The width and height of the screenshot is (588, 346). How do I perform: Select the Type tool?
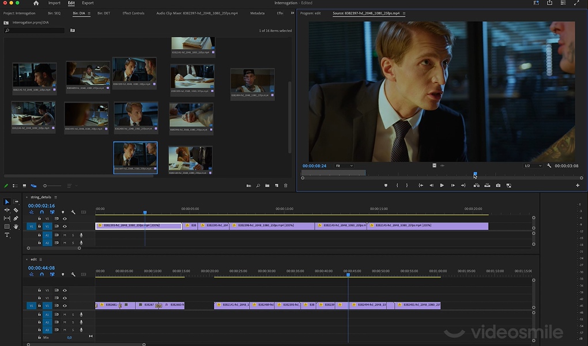click(x=7, y=235)
